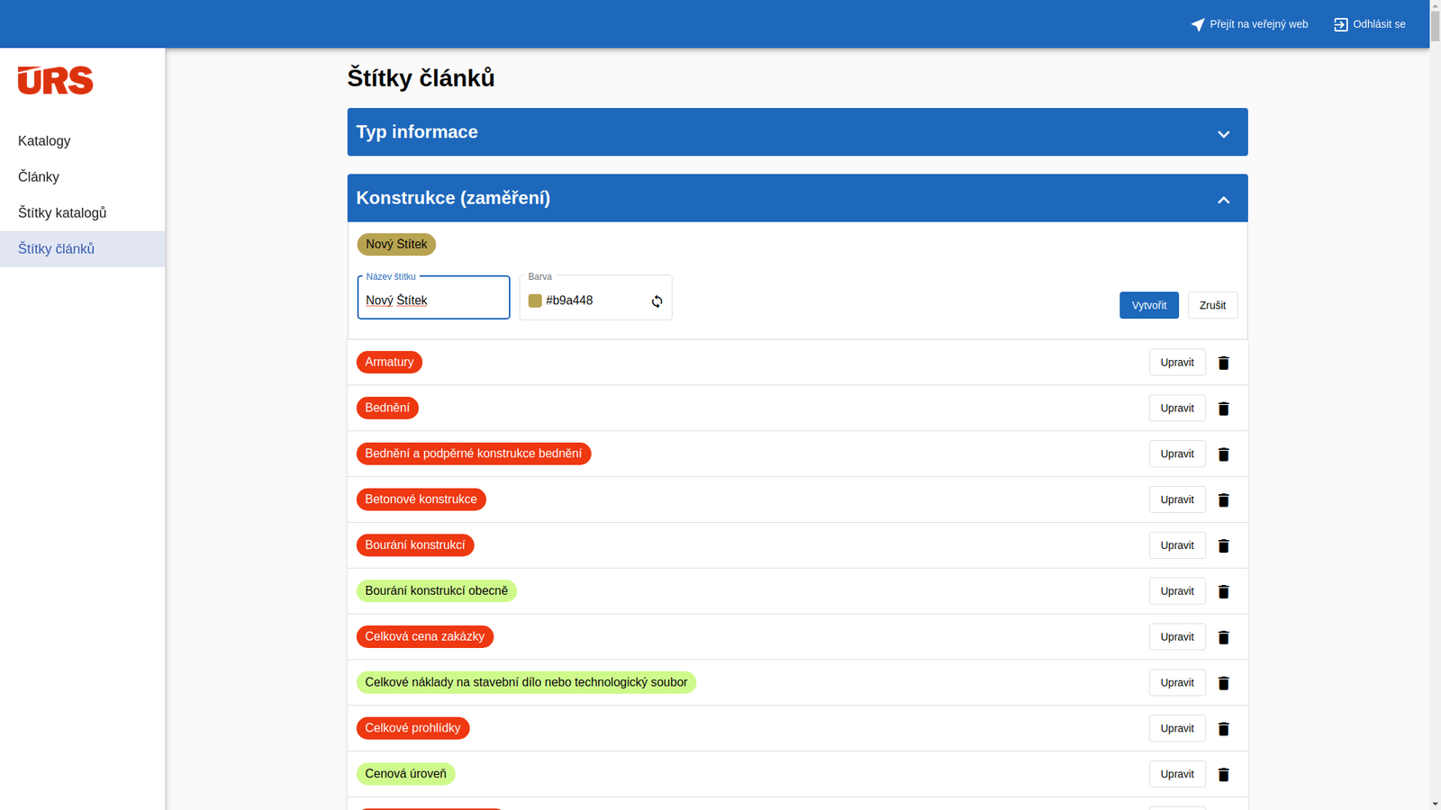Image resolution: width=1441 pixels, height=810 pixels.
Task: Click Upravit for Cenová úroveň
Action: tap(1177, 774)
